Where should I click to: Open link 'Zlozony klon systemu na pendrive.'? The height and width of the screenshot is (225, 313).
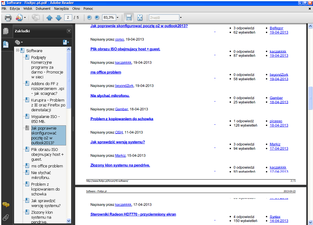[x=120, y=165]
